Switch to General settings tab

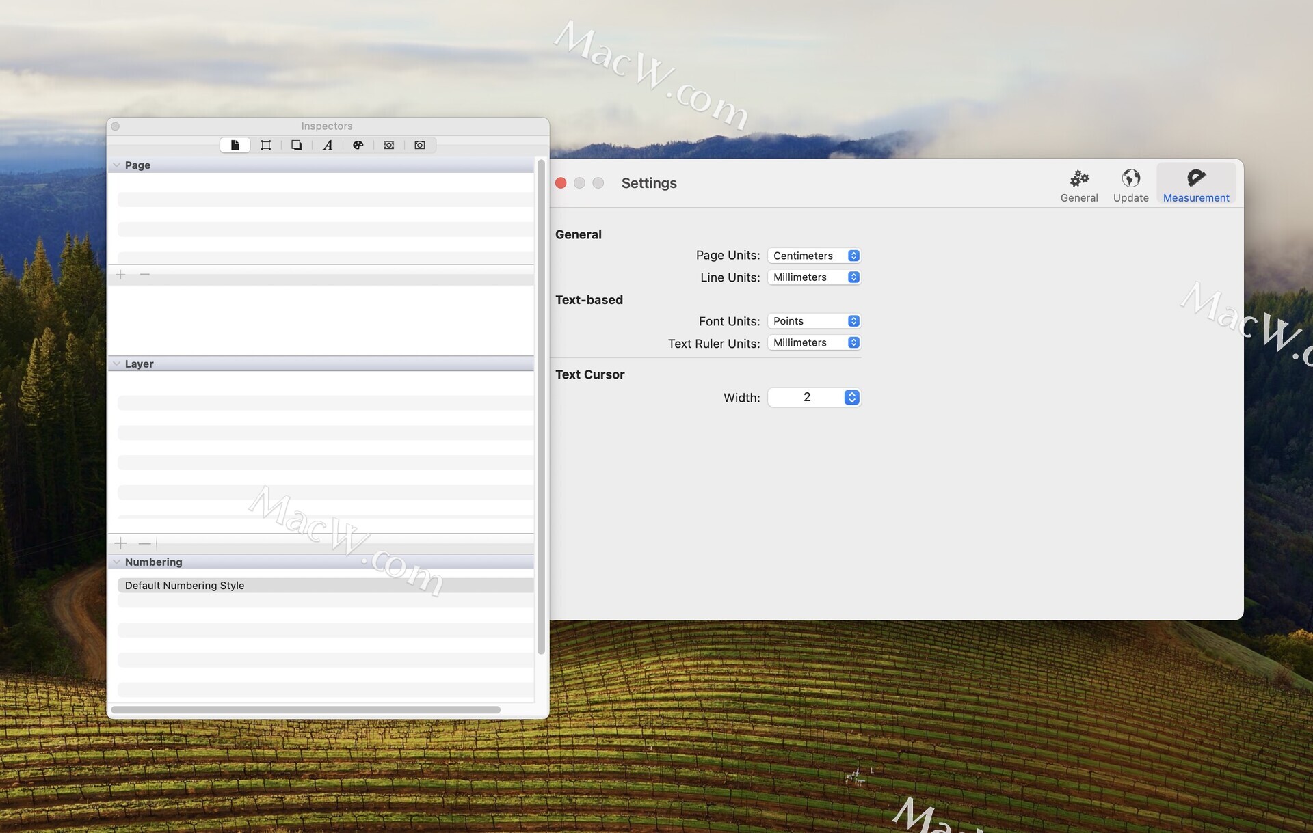[1078, 186]
